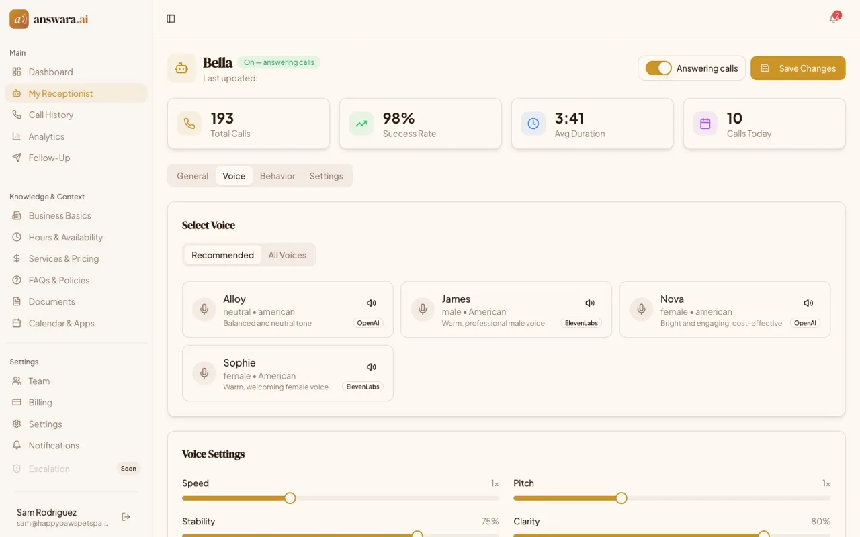This screenshot has width=860, height=537.
Task: Play James voice preview speaker icon
Action: (x=590, y=303)
